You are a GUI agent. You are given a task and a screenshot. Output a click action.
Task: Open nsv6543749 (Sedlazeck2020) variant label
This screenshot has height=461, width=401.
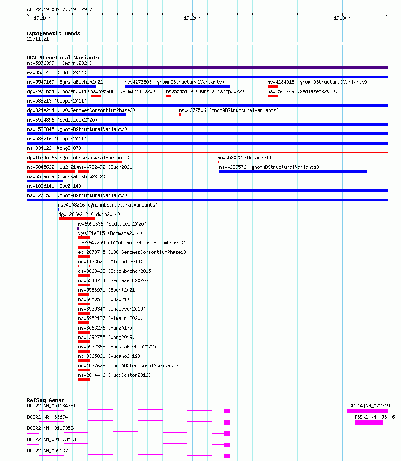click(302, 91)
